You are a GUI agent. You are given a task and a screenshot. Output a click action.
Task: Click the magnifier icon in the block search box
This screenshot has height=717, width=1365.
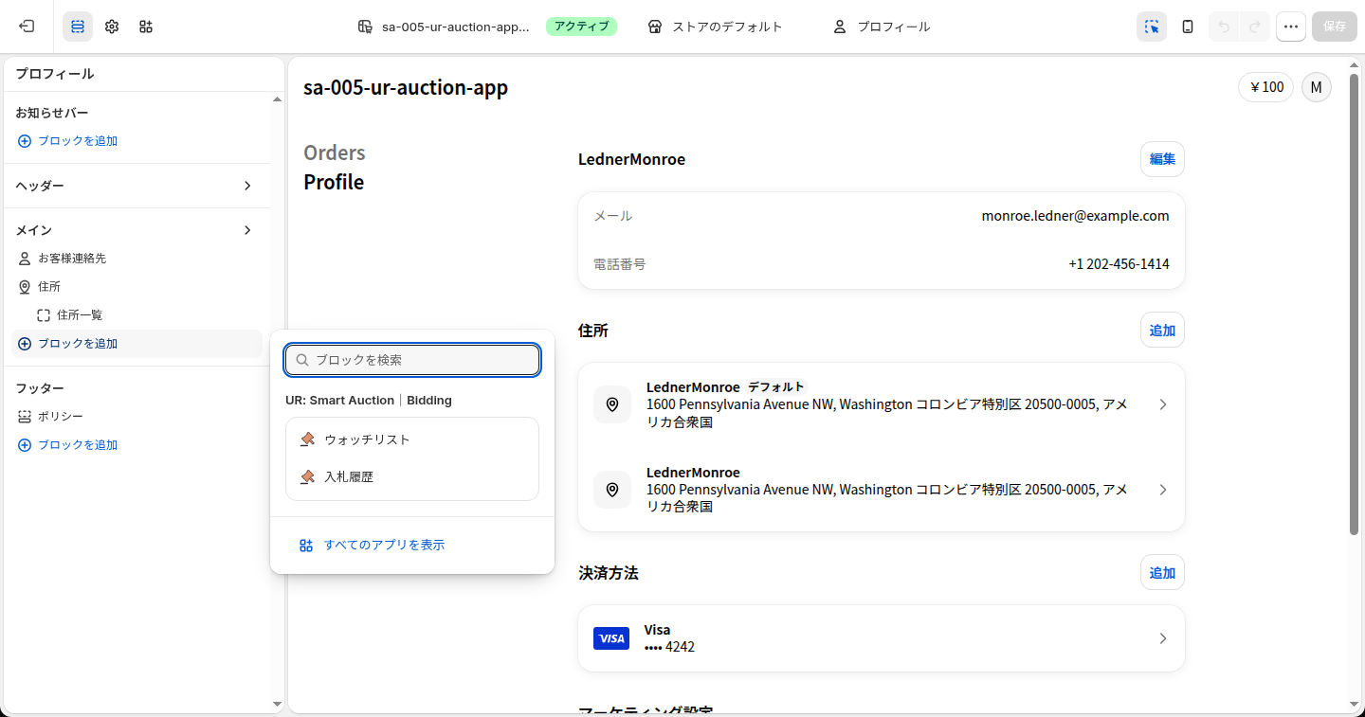pyautogui.click(x=302, y=360)
